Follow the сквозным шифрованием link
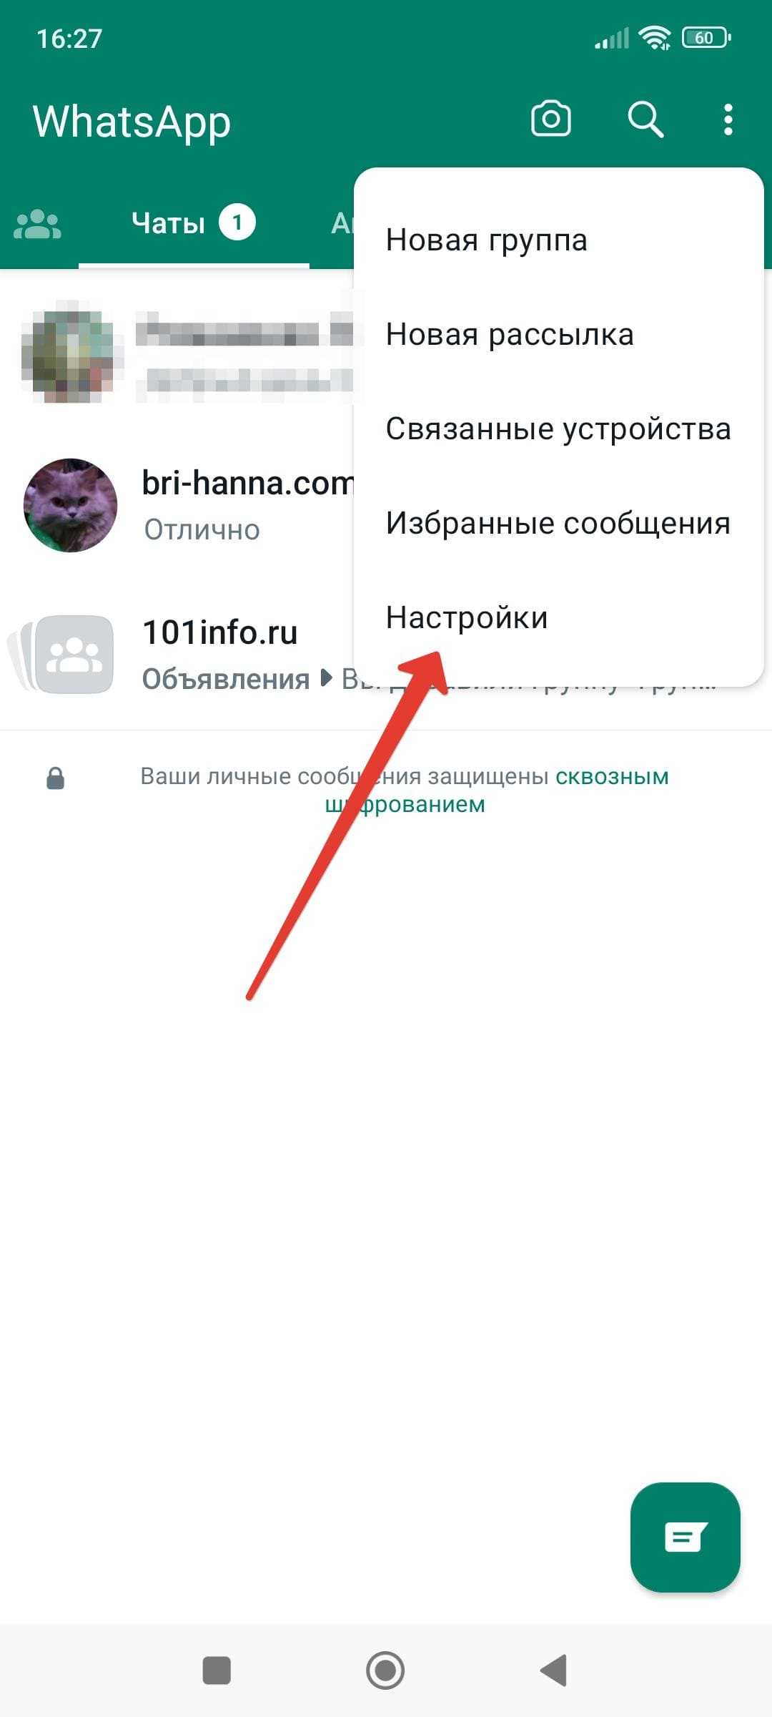Viewport: 772px width, 1717px height. (x=498, y=791)
